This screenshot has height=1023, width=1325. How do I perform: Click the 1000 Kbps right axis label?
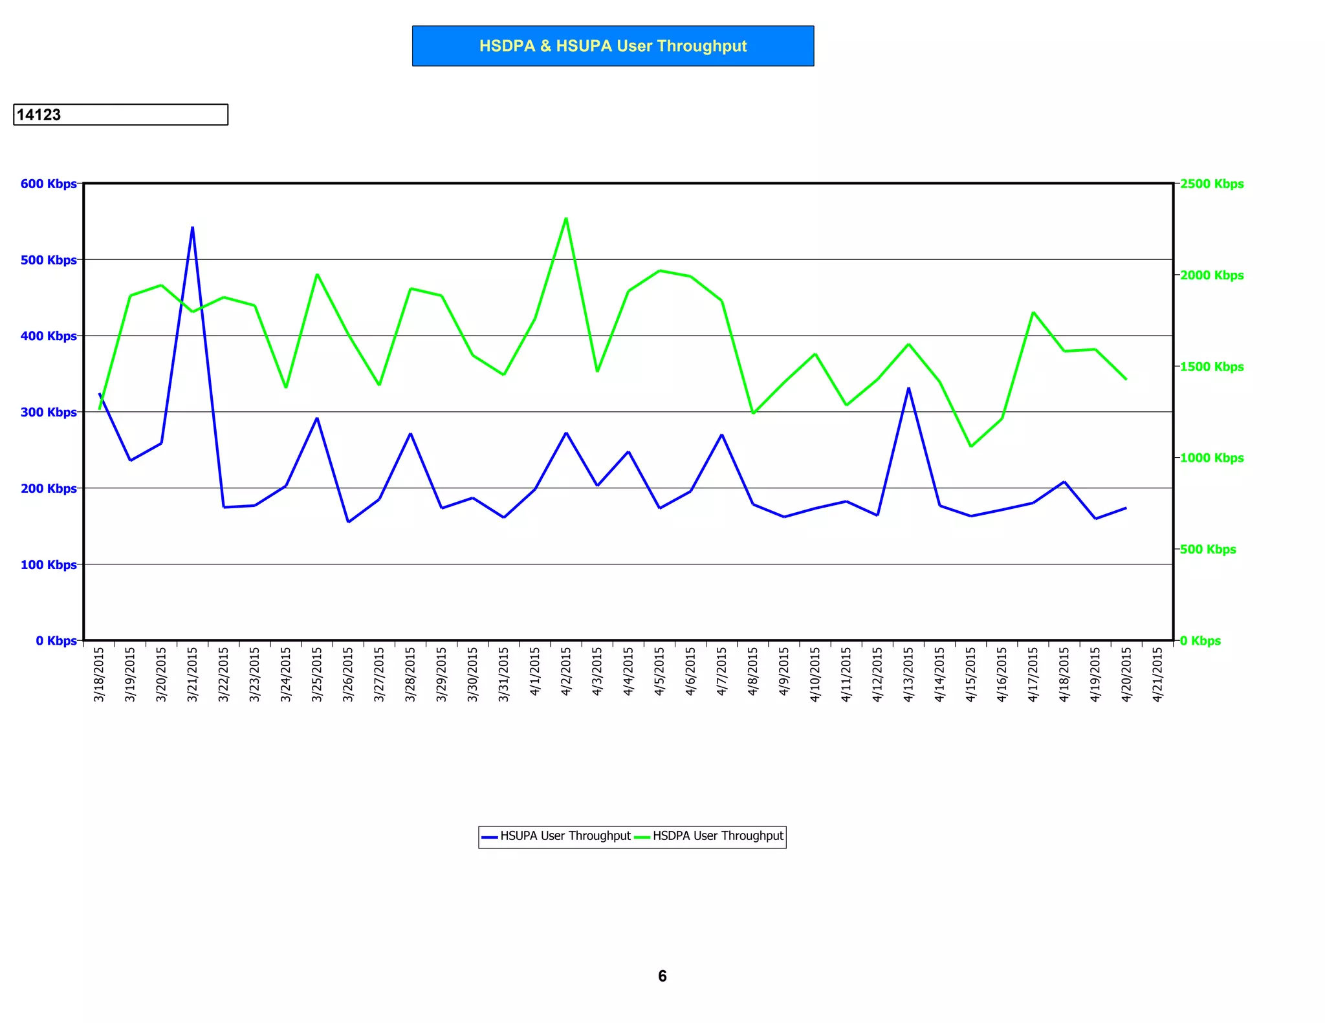pyautogui.click(x=1212, y=458)
